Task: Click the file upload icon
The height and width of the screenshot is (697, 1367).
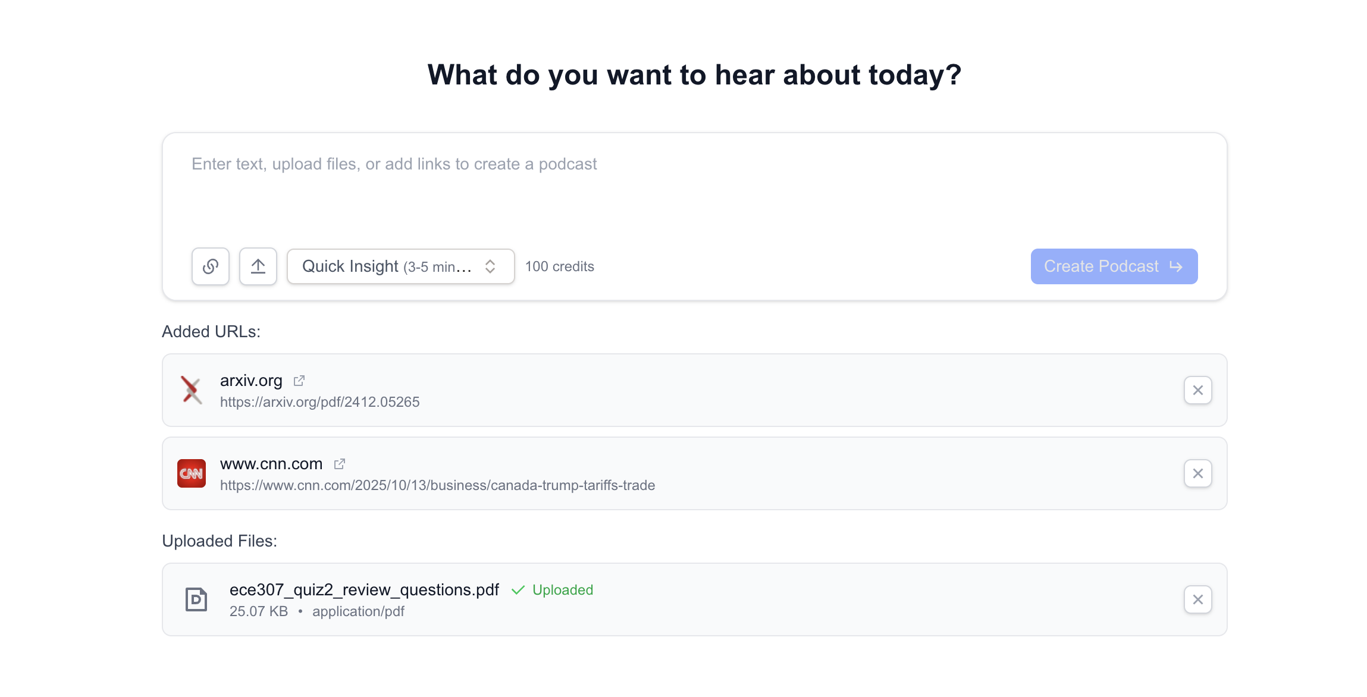Action: (258, 266)
